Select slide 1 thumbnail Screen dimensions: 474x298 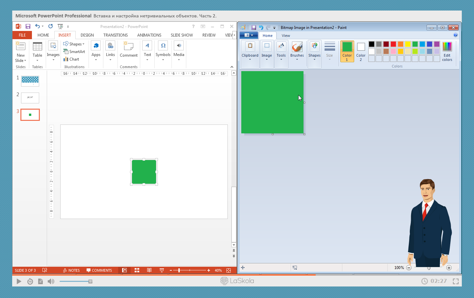click(x=30, y=81)
